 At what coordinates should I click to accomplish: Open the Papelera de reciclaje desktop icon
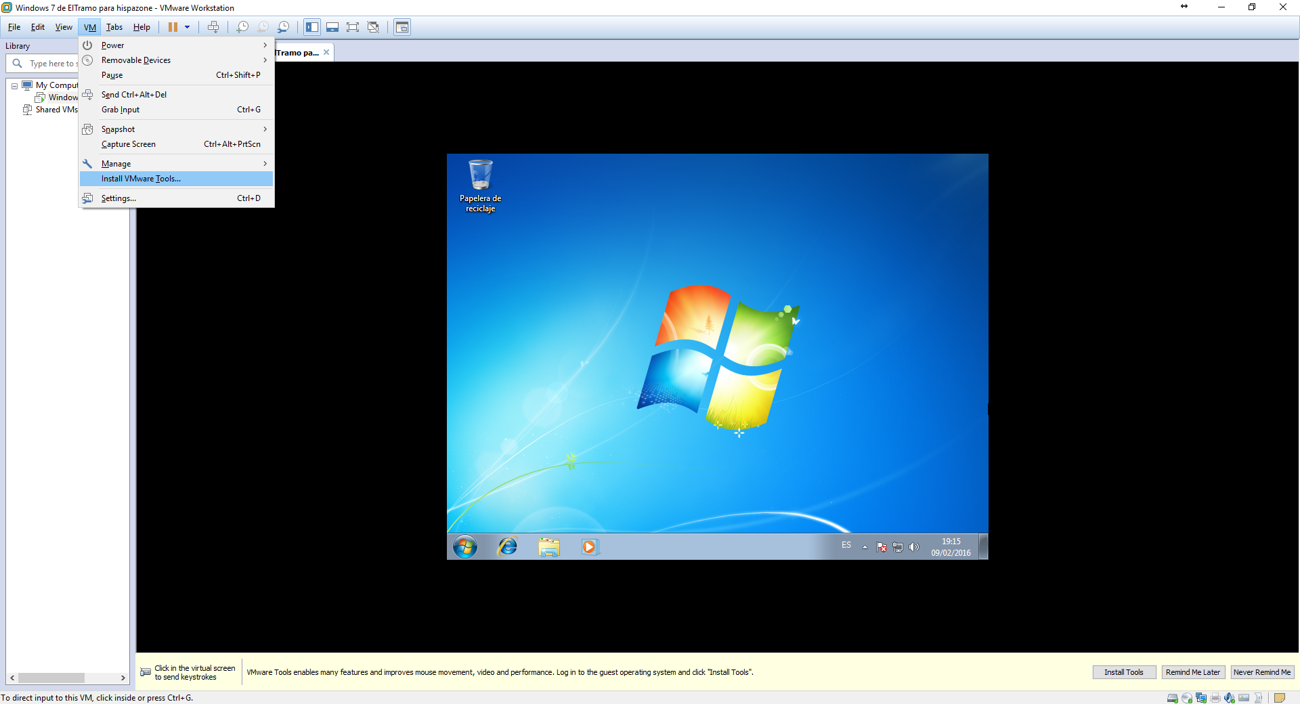(x=481, y=185)
